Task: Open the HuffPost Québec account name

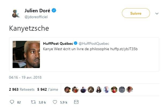Action: click(x=58, y=43)
